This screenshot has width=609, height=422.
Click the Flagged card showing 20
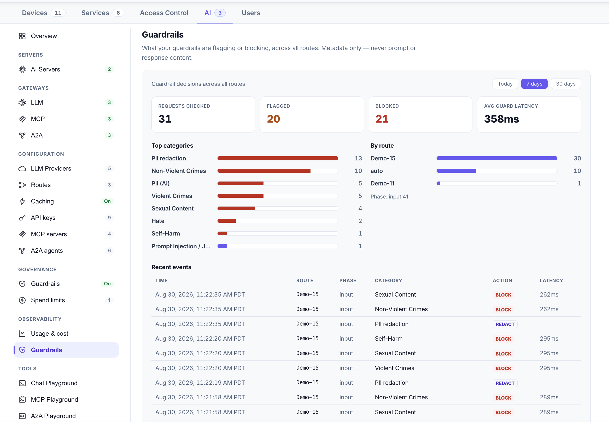coord(312,114)
